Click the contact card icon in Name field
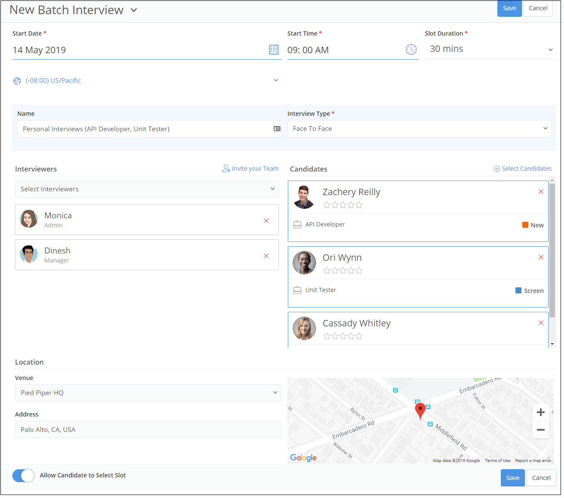Viewport: 564px width, 498px height. click(277, 129)
